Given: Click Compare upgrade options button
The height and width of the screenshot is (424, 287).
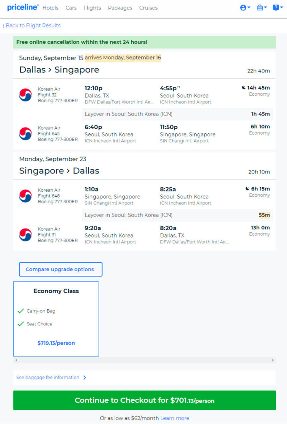Looking at the screenshot, I should click(x=60, y=269).
